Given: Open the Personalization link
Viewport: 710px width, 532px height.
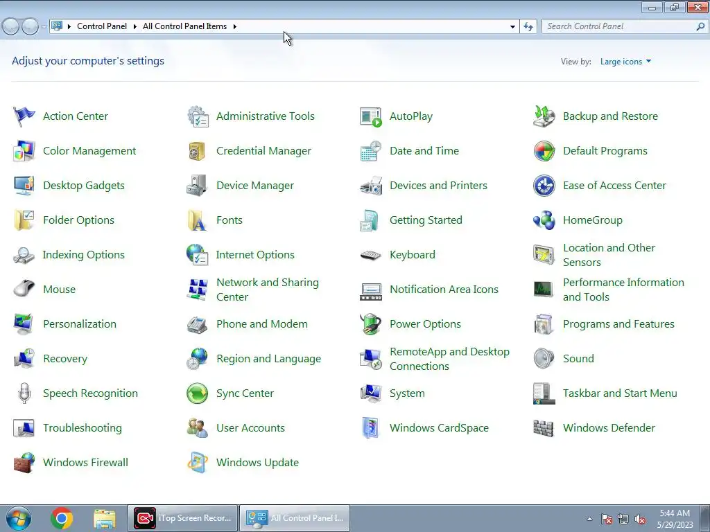Looking at the screenshot, I should 80,324.
